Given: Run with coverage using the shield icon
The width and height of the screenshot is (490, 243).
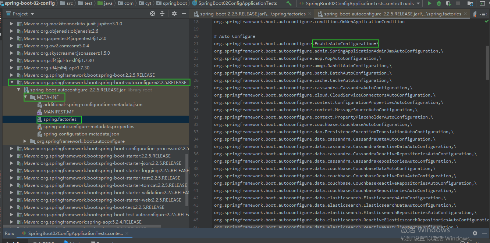Looking at the screenshot, I should point(448,3).
